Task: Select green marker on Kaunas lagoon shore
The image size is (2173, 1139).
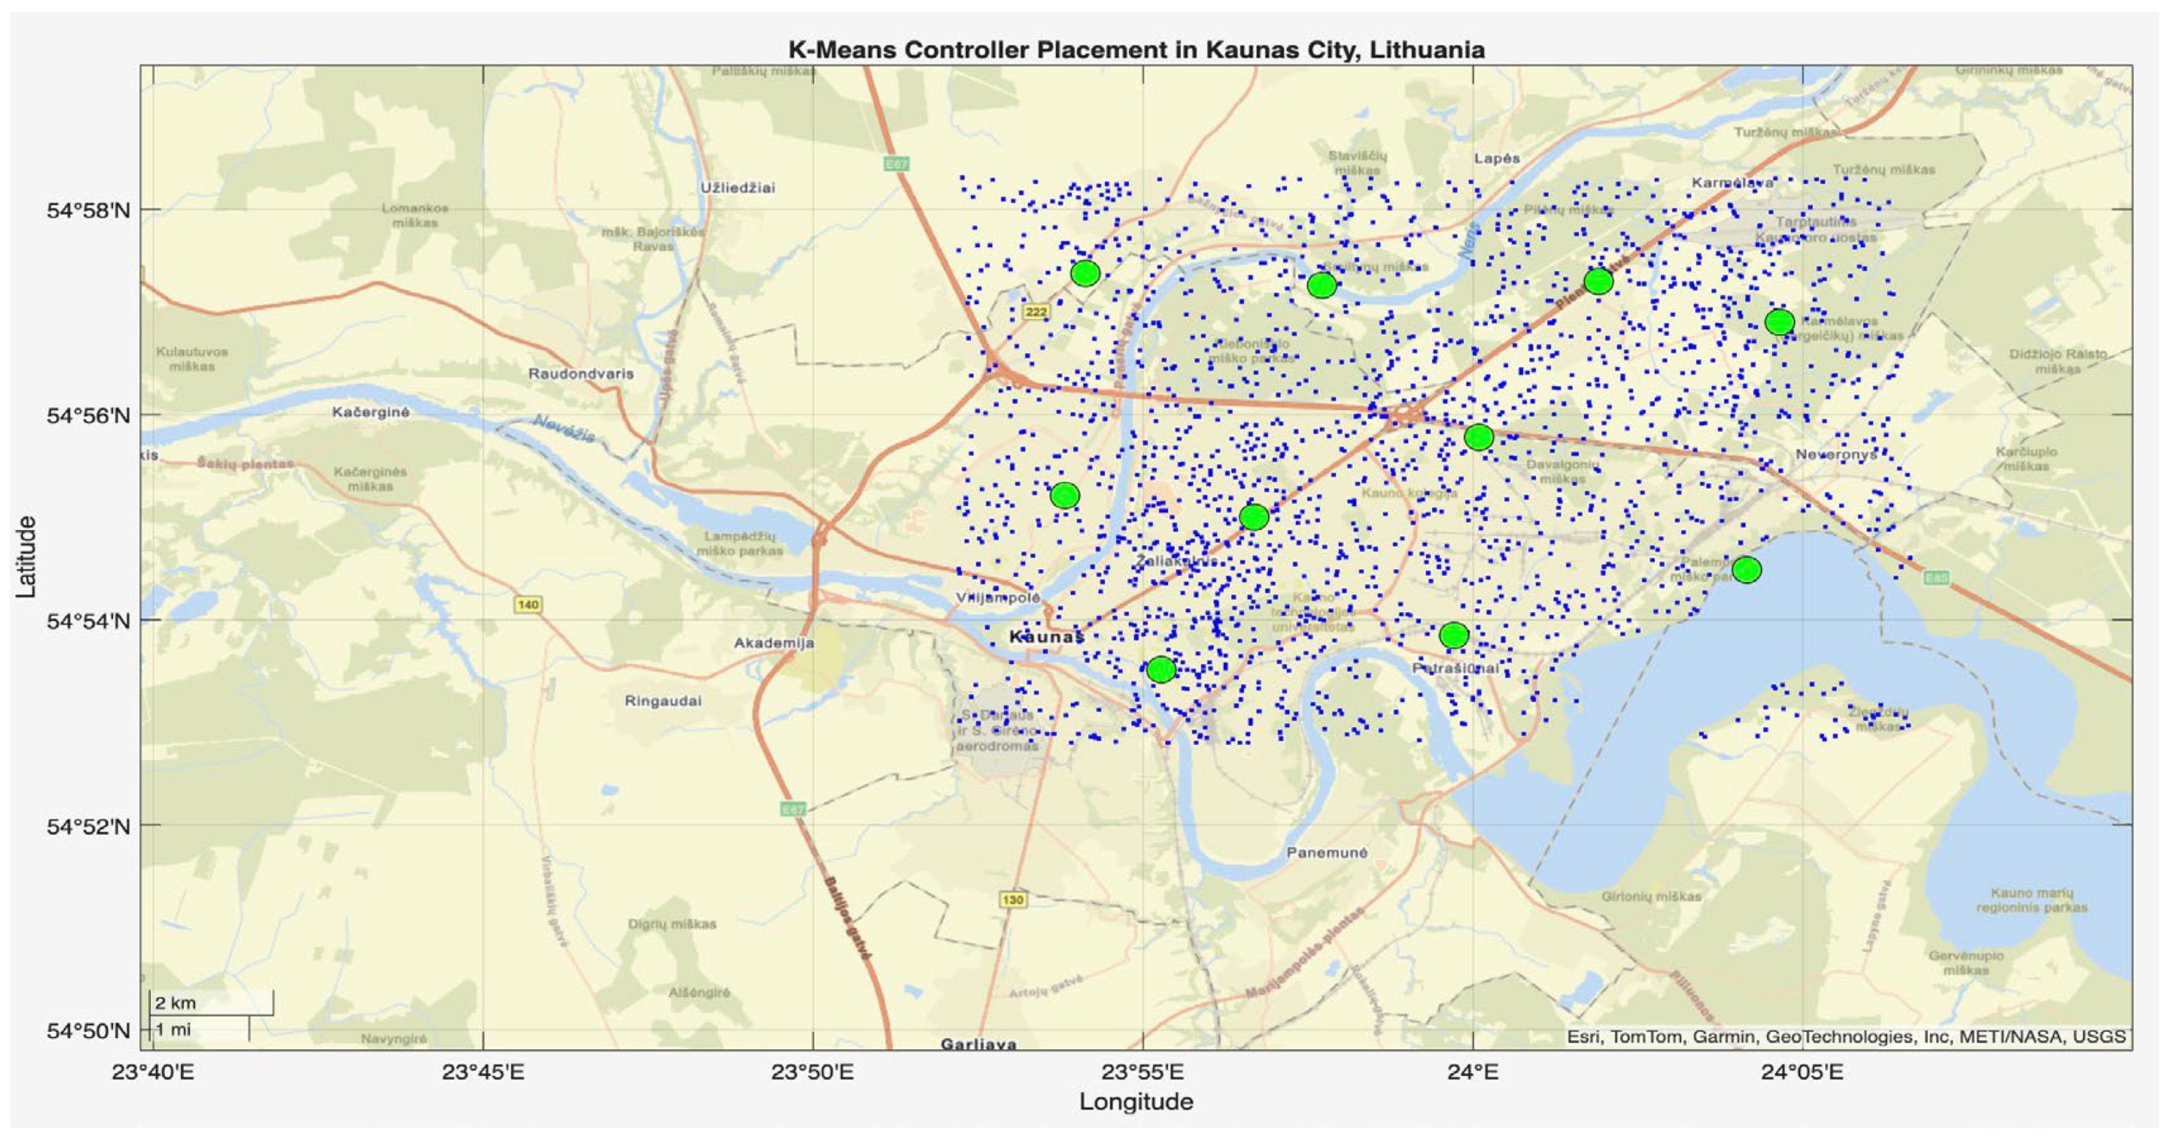Action: click(1746, 570)
